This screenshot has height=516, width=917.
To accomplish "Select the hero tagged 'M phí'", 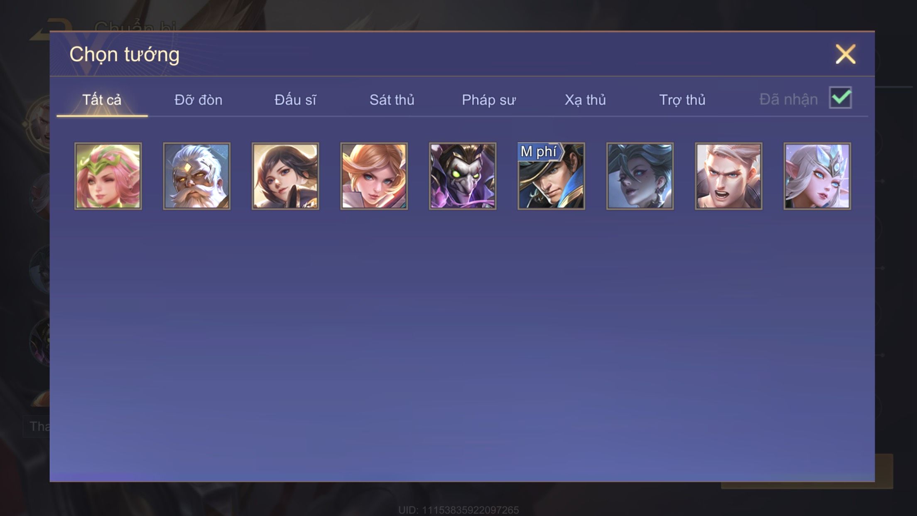I will pyautogui.click(x=551, y=176).
